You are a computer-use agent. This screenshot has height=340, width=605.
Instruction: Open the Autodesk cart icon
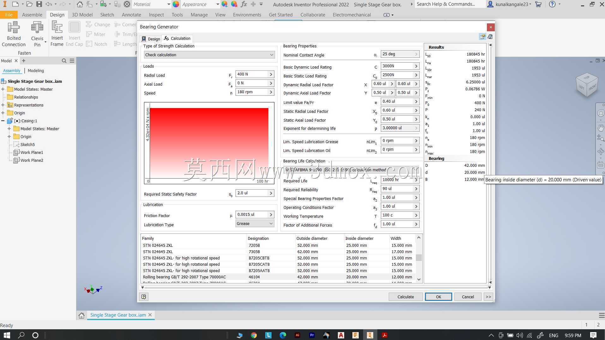click(539, 4)
